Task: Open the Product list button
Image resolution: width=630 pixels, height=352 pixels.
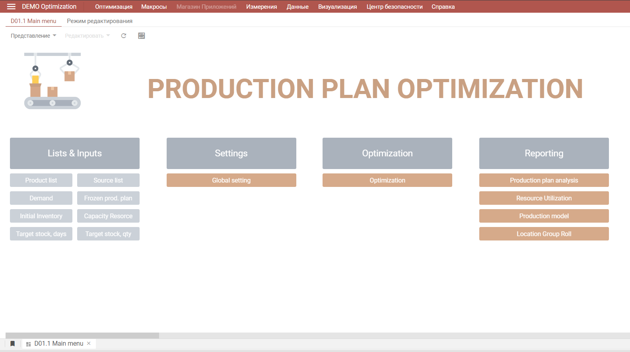Action: pos(41,180)
